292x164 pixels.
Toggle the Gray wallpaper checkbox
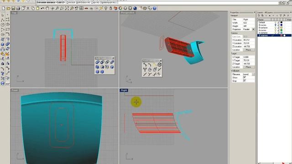click(x=245, y=81)
